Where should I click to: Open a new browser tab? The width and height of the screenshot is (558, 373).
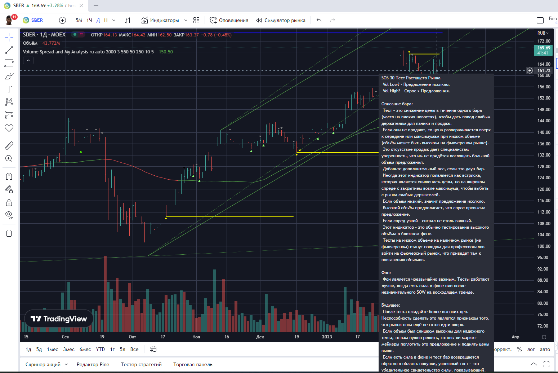coord(96,6)
